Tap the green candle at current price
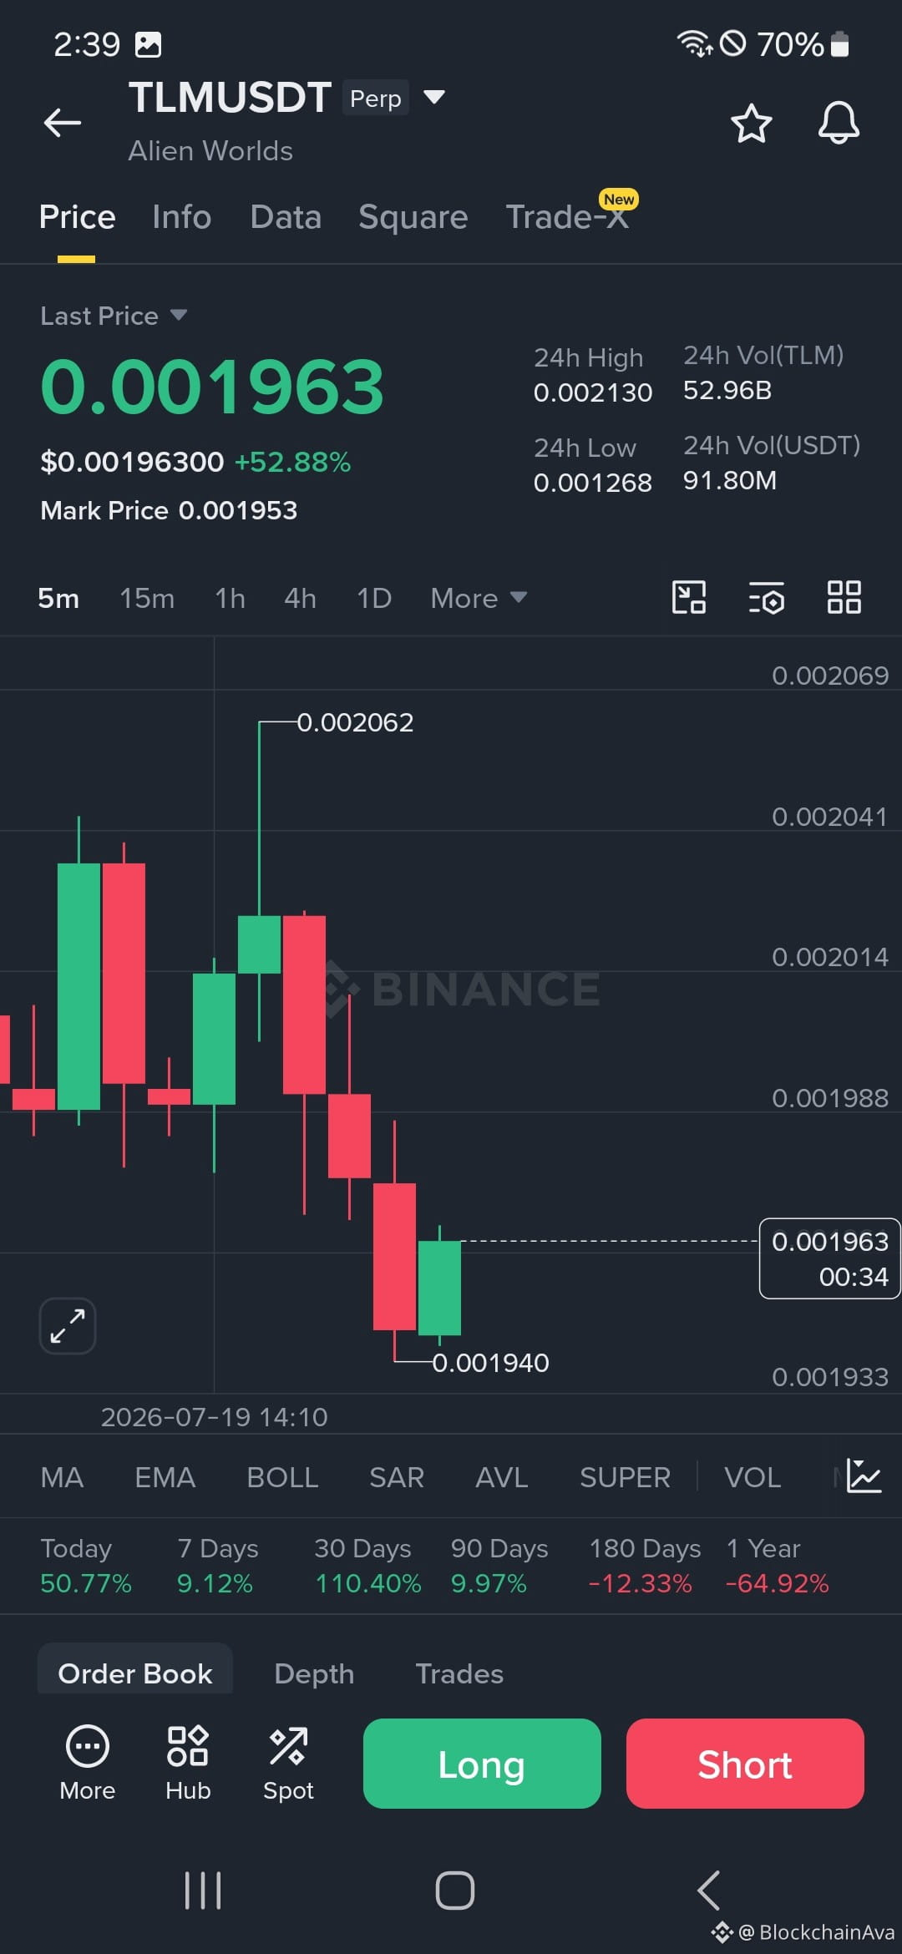Screen dimensions: 902x1954 click(439, 1288)
